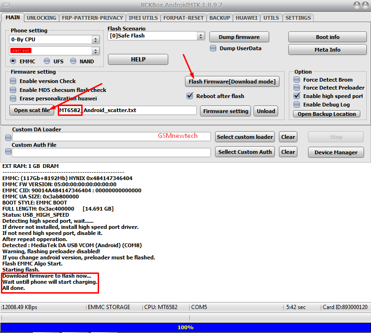This screenshot has height=333, width=371.
Task: Enable version Check checkbox
Action: (x=13, y=81)
